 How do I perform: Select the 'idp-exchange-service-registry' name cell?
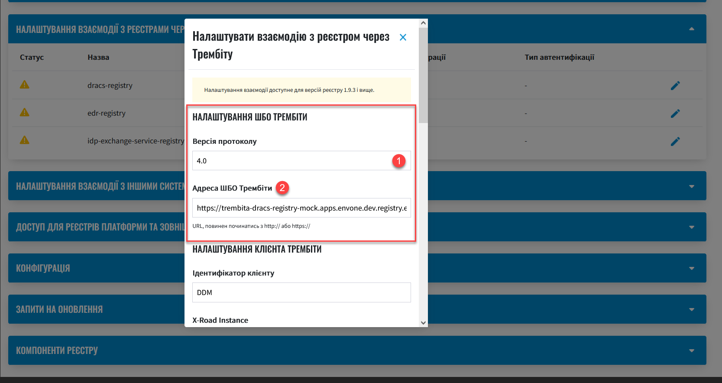click(136, 141)
